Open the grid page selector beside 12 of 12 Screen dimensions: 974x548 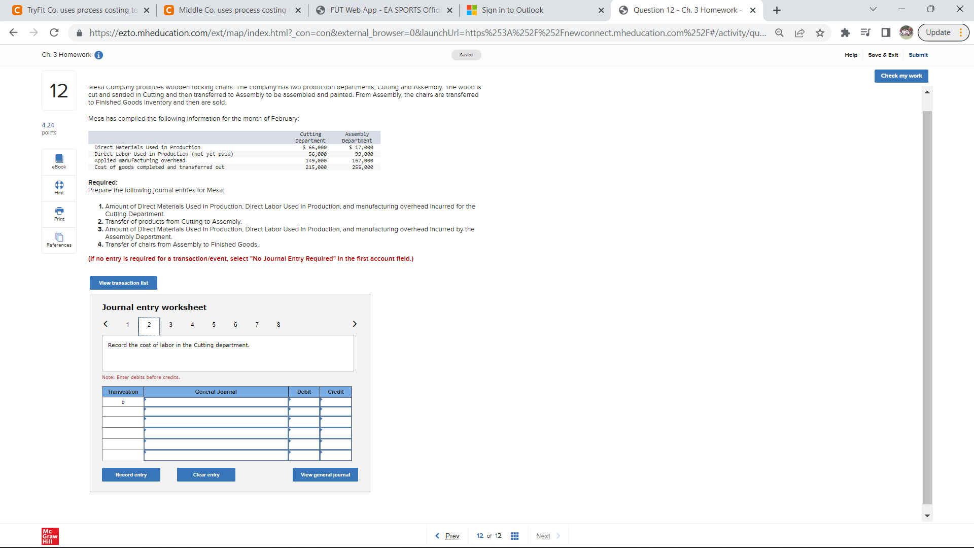click(x=515, y=535)
